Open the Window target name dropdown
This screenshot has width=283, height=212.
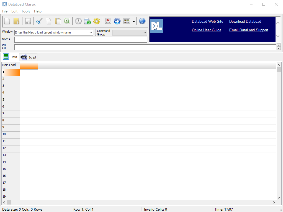click(91, 32)
